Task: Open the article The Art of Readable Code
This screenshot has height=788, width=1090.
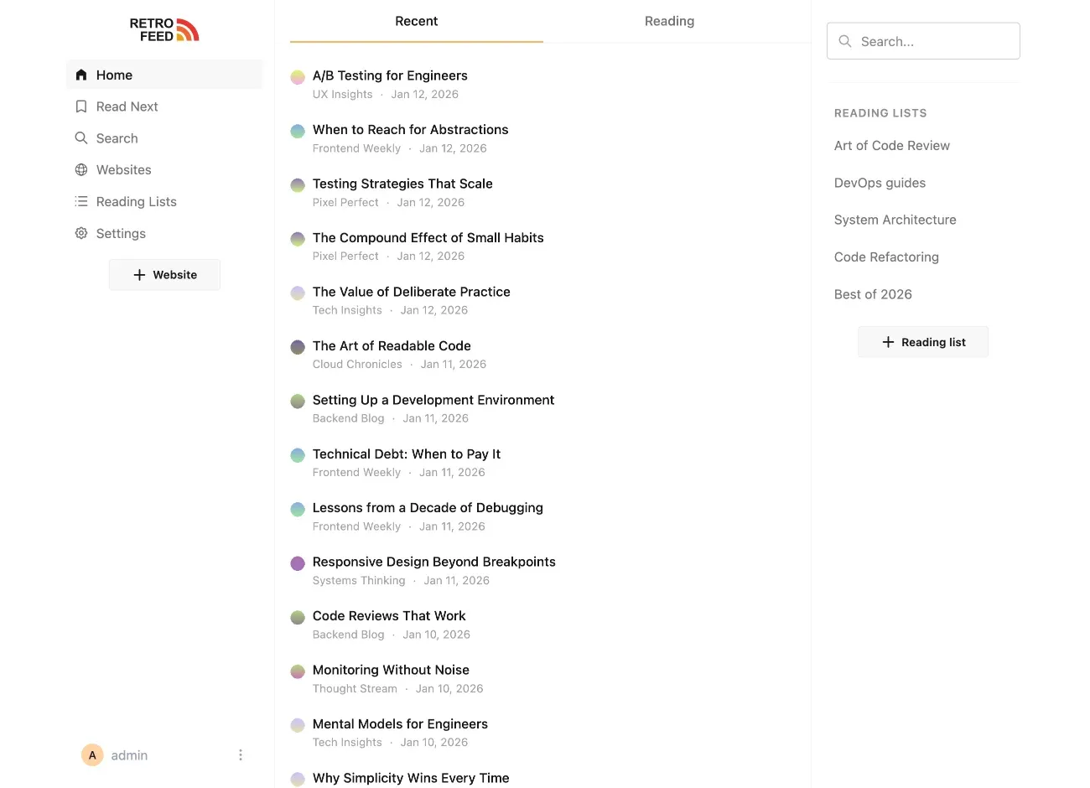Action: [391, 345]
